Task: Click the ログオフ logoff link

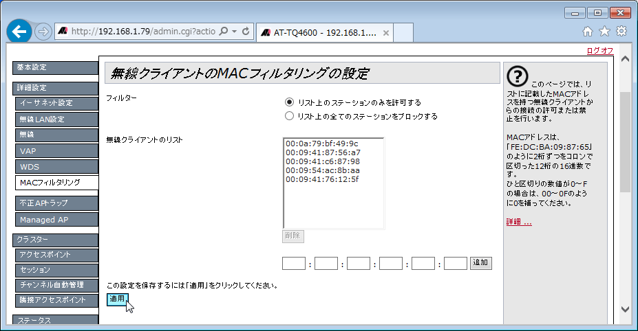Action: pyautogui.click(x=599, y=51)
